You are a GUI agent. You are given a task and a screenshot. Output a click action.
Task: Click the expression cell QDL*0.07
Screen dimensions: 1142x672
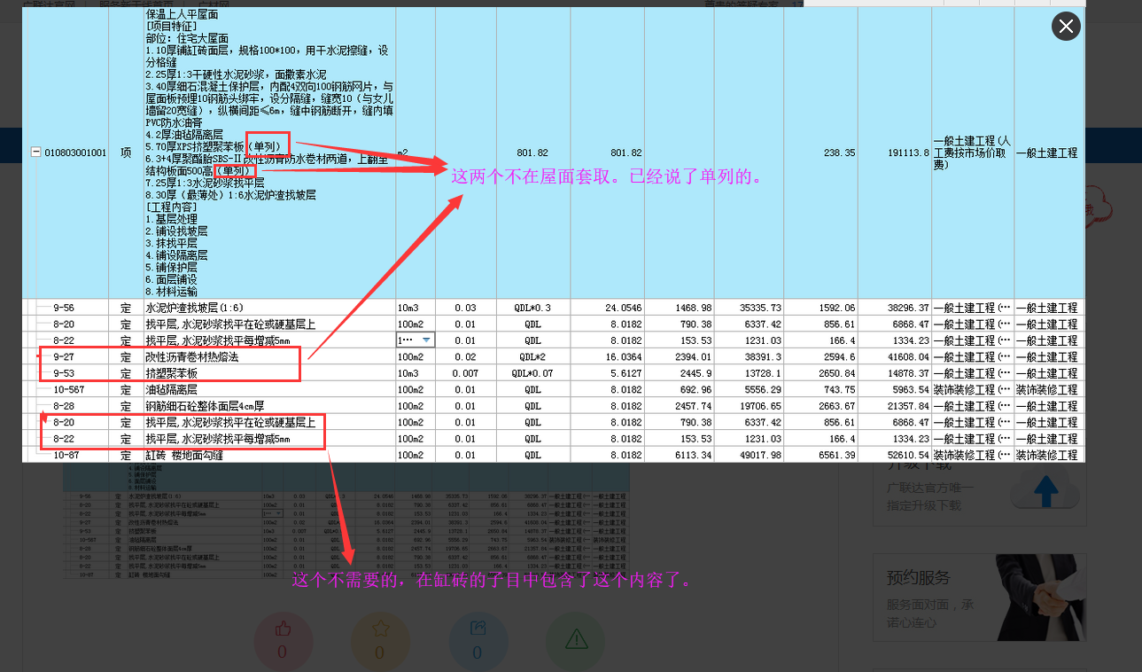click(x=532, y=373)
